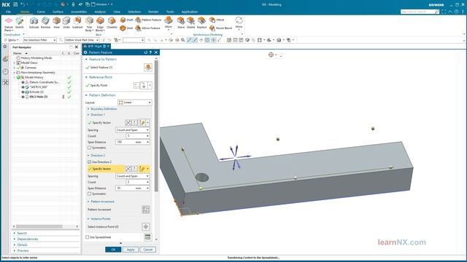This screenshot has height=262, width=467.
Task: Open Direction 2 Spacing dropdown
Action: point(133,176)
